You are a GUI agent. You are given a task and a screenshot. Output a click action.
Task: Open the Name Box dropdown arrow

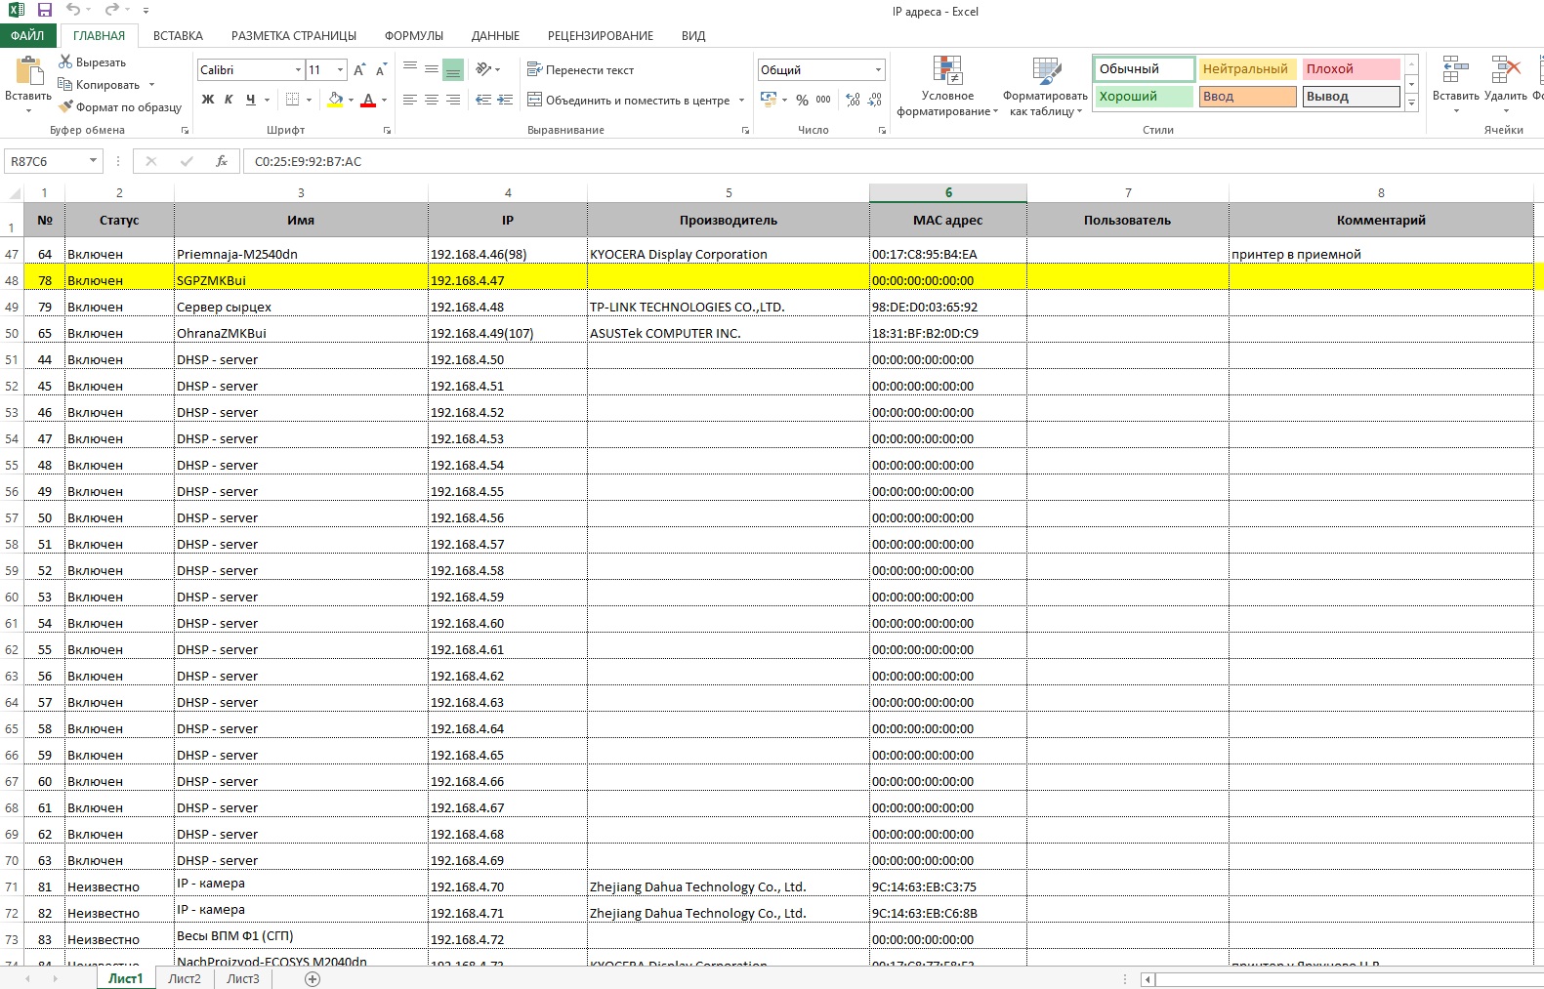click(x=93, y=161)
